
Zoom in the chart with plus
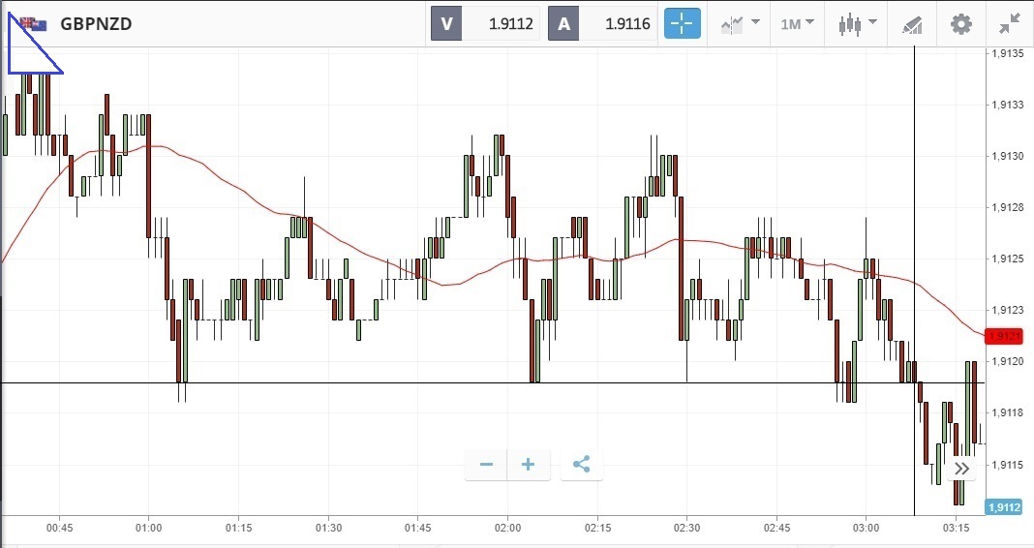coord(528,465)
